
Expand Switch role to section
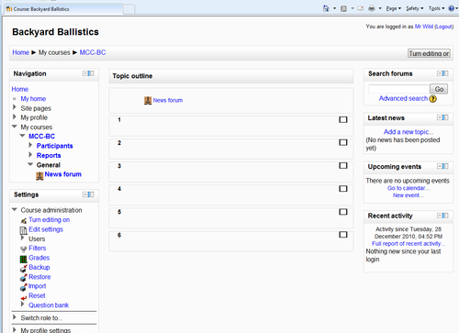click(x=15, y=317)
